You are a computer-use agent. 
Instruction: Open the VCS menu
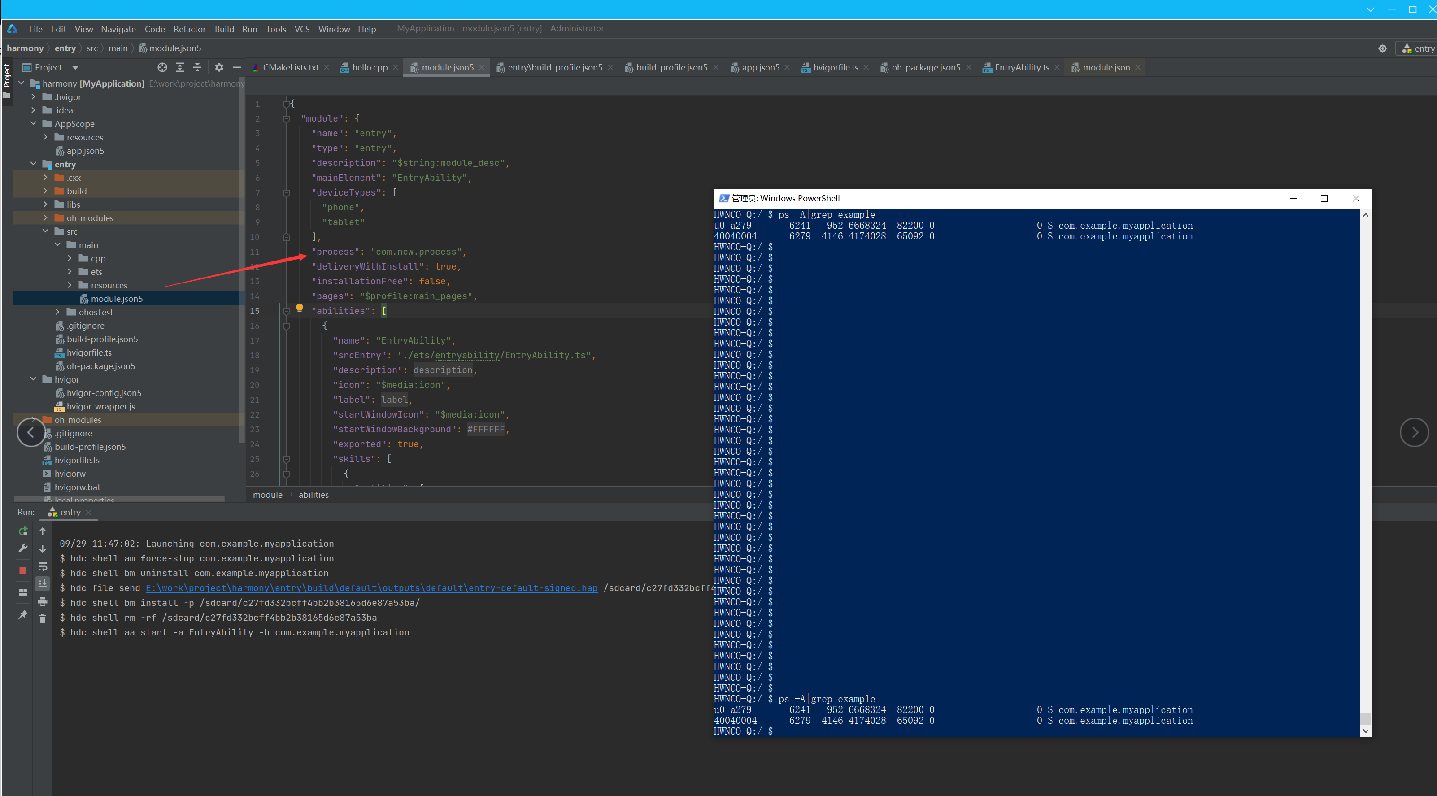coord(302,29)
